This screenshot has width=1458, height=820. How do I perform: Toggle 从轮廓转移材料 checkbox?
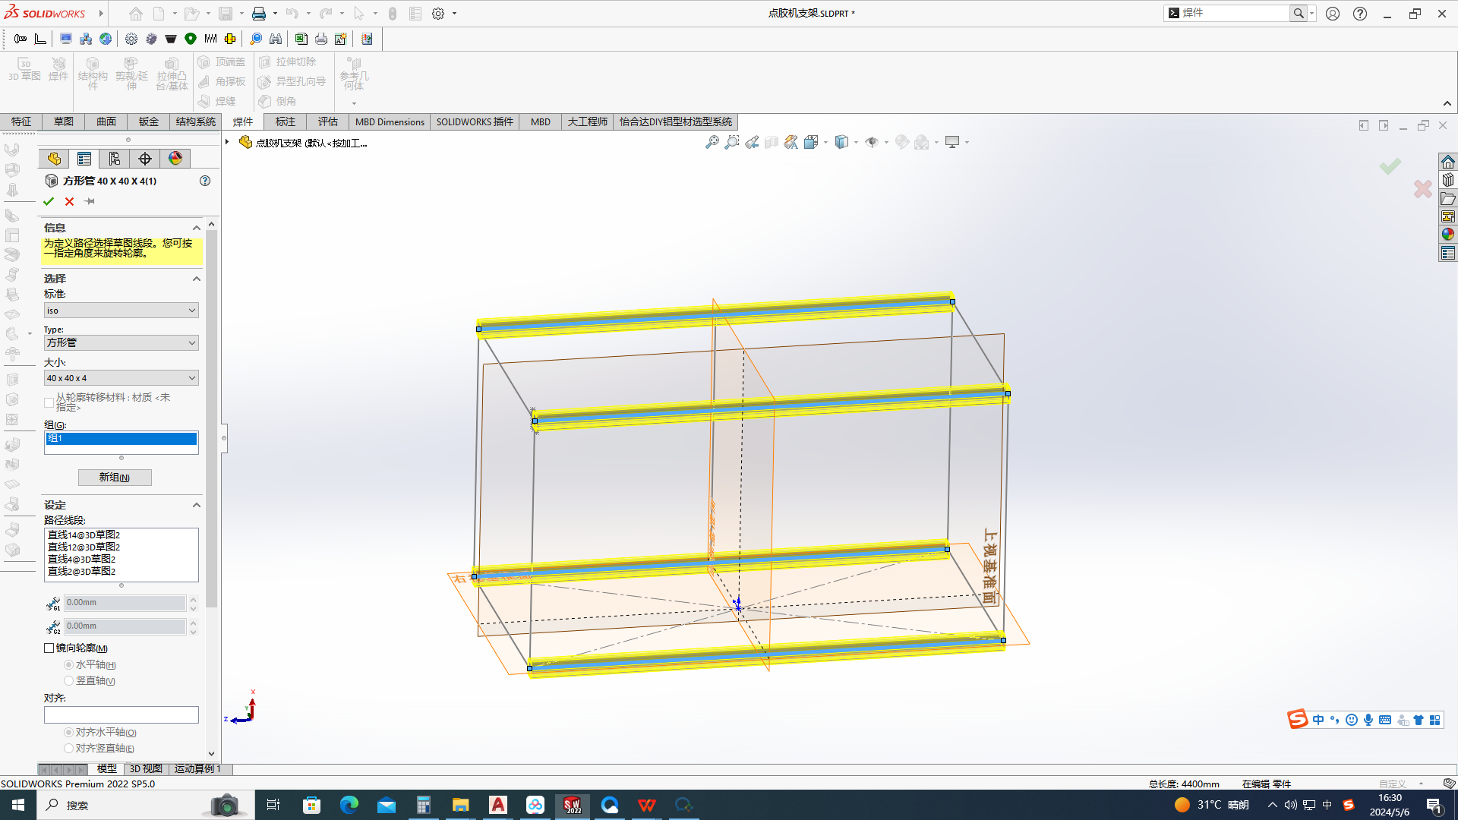pos(49,402)
